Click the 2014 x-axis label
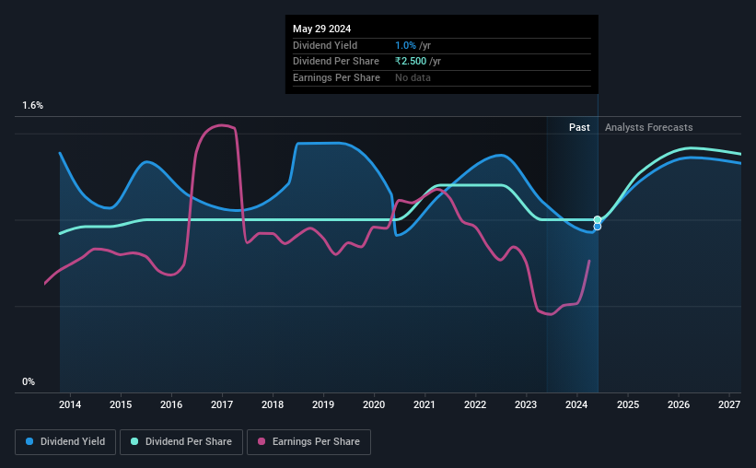The image size is (756, 468). (x=70, y=404)
